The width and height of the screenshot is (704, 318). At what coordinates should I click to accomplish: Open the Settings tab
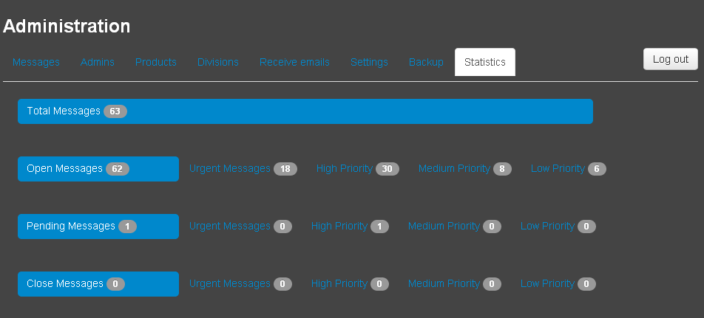click(x=369, y=62)
